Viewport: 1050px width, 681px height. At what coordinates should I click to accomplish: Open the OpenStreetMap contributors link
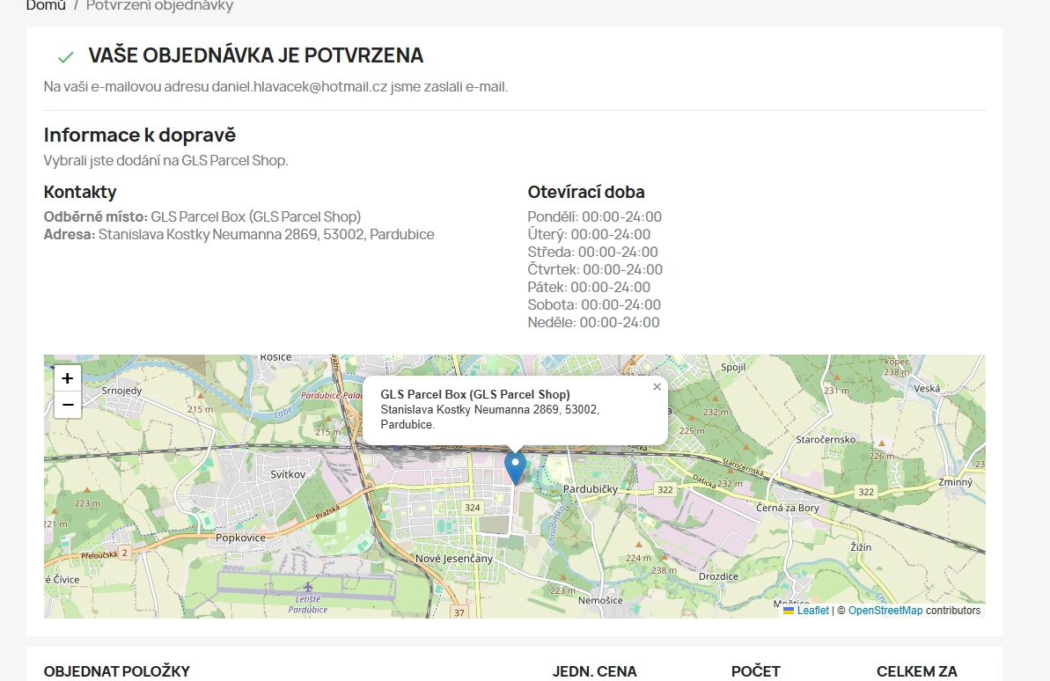885,611
